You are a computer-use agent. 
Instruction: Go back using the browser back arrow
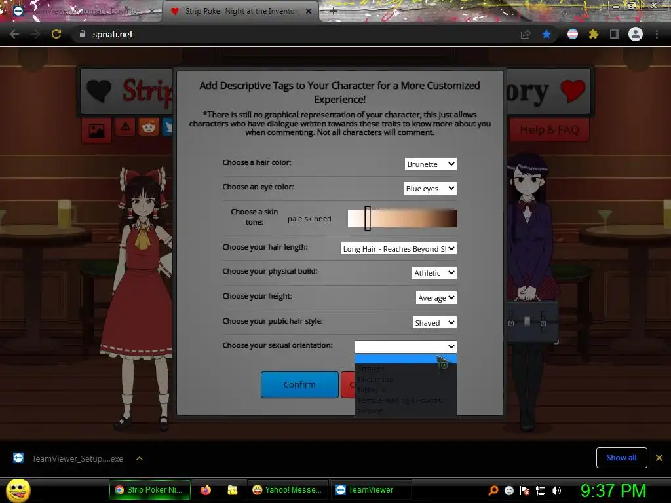14,34
